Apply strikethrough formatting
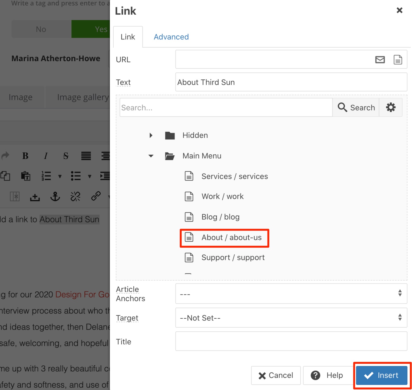412x390 pixels. (66, 156)
